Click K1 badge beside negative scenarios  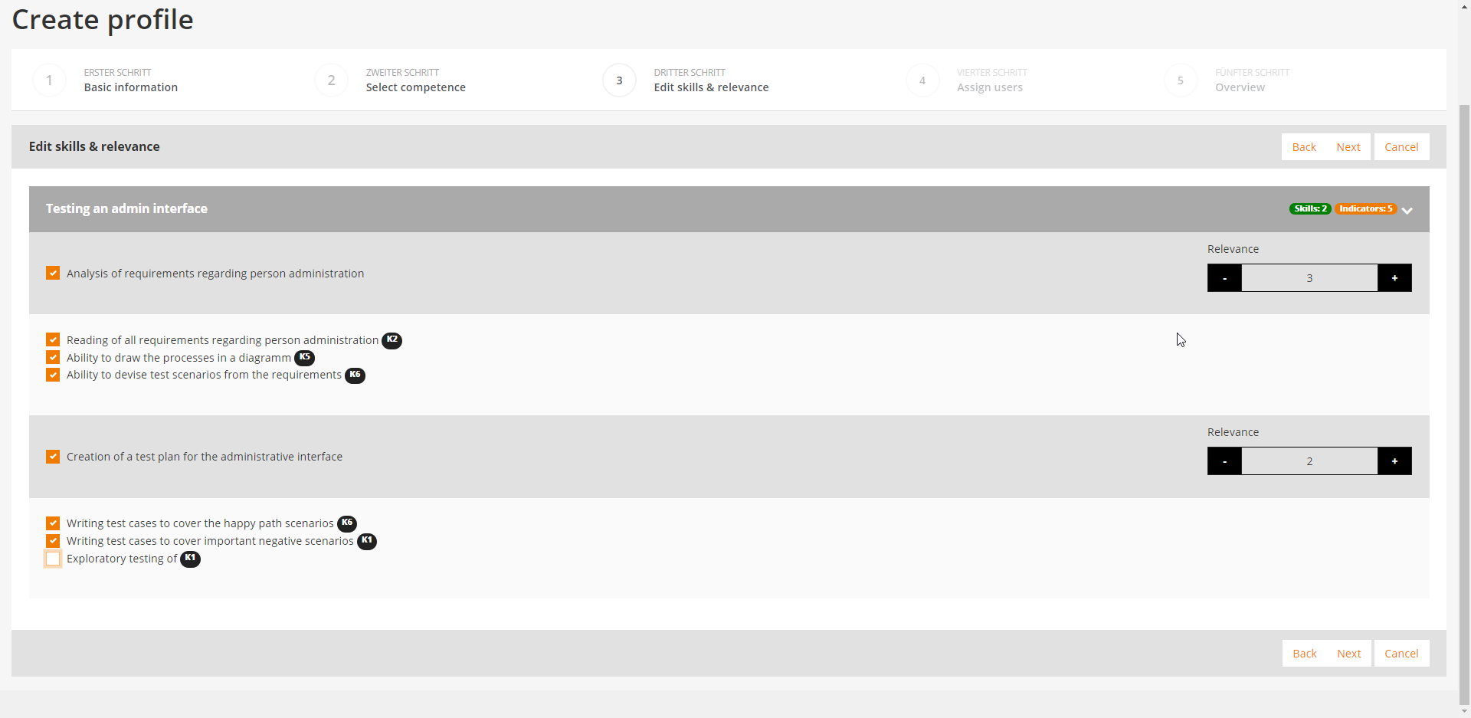[x=367, y=541]
